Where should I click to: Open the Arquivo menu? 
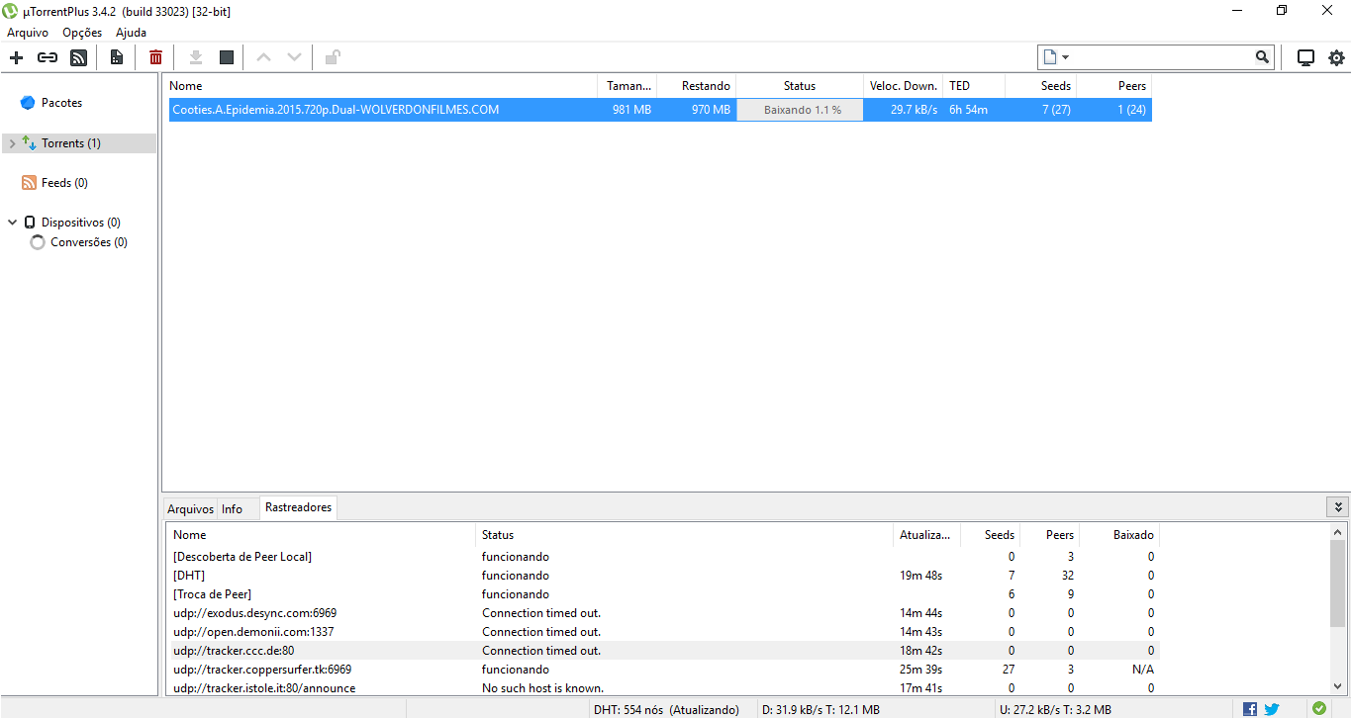pyautogui.click(x=28, y=33)
